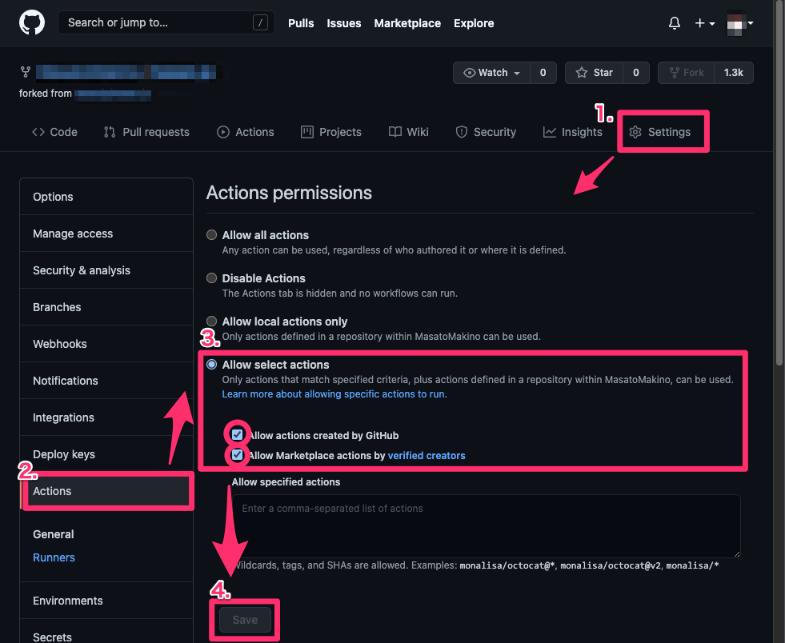Open Manage access settings
The width and height of the screenshot is (785, 643).
click(106, 234)
